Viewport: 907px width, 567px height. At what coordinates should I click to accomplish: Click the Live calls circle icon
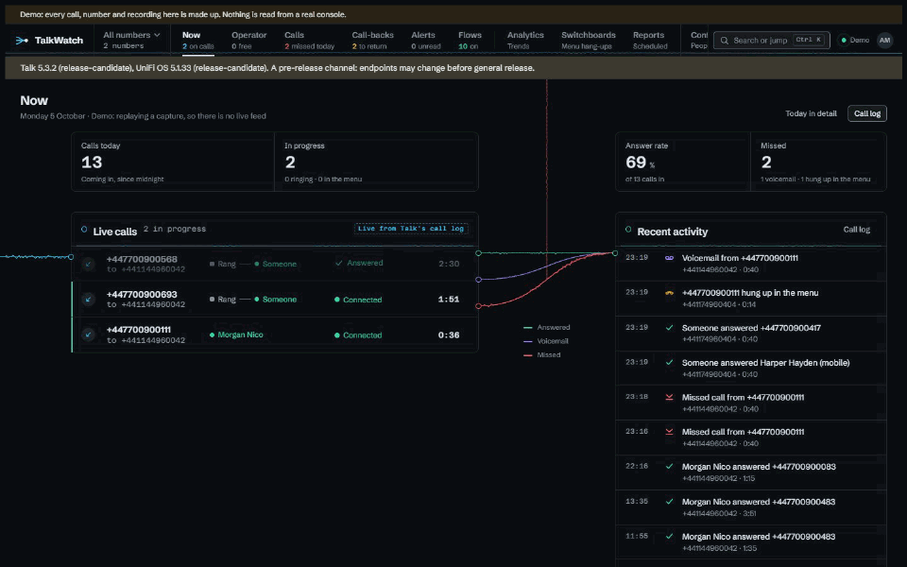pos(84,230)
